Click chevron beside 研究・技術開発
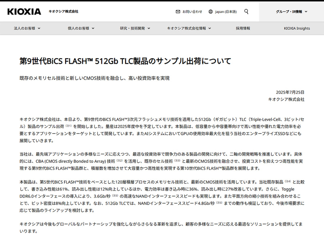The image size is (324, 243). click(x=149, y=28)
